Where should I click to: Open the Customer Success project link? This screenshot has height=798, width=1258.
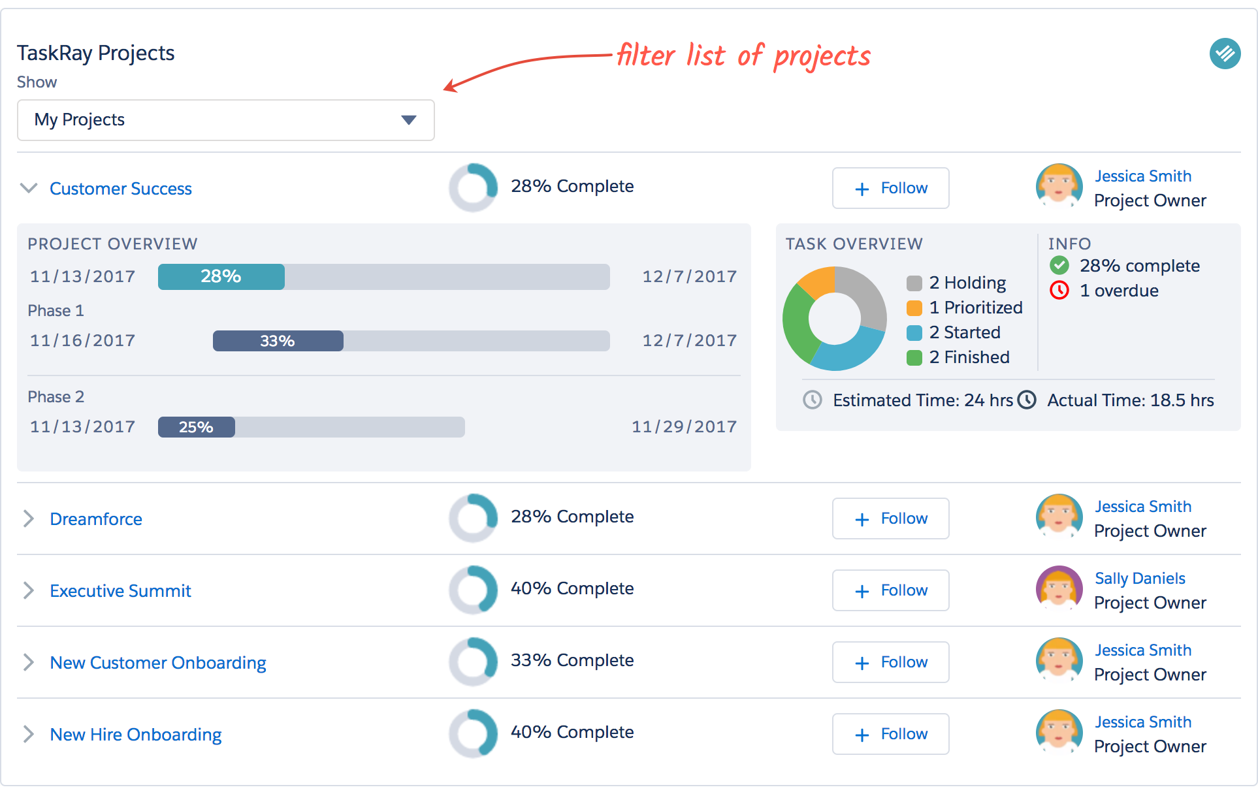coord(121,189)
